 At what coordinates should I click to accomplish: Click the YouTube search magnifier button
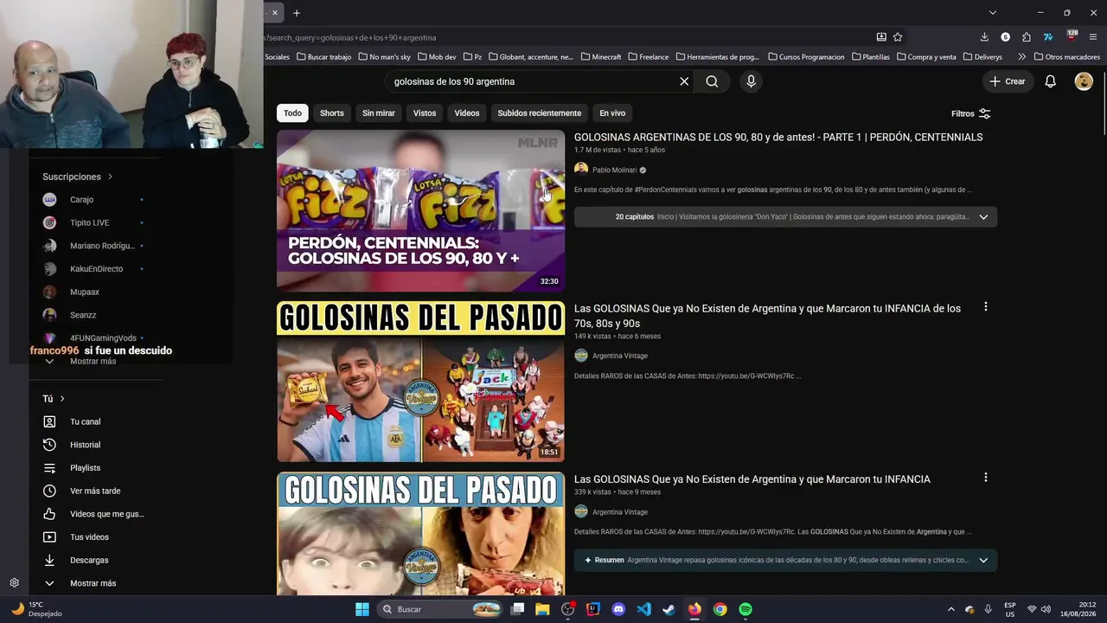[x=712, y=81]
